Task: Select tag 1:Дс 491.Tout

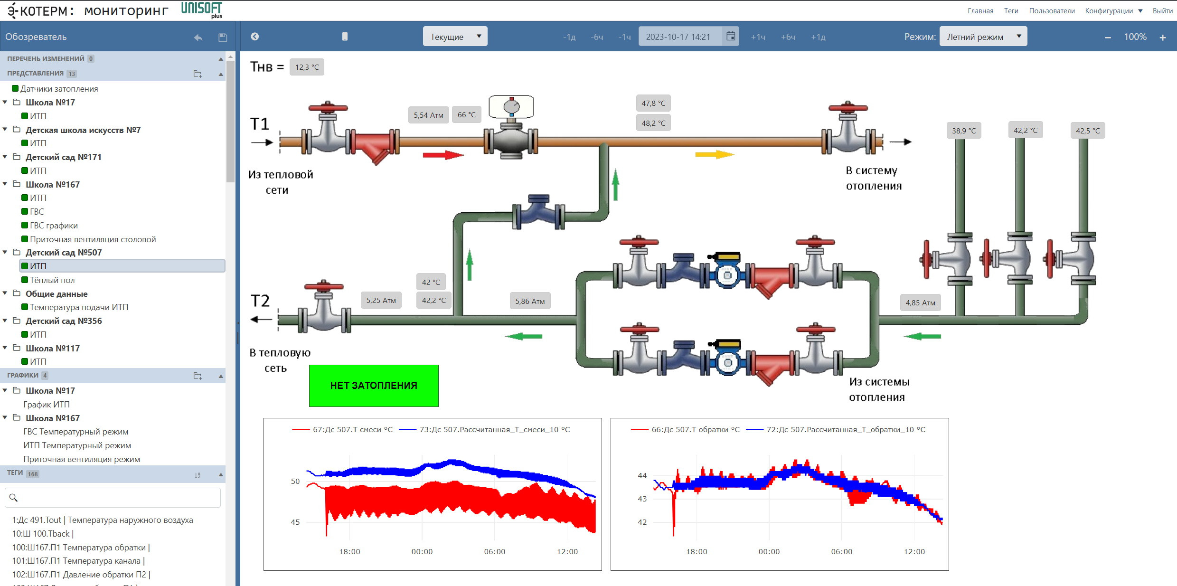Action: [103, 520]
